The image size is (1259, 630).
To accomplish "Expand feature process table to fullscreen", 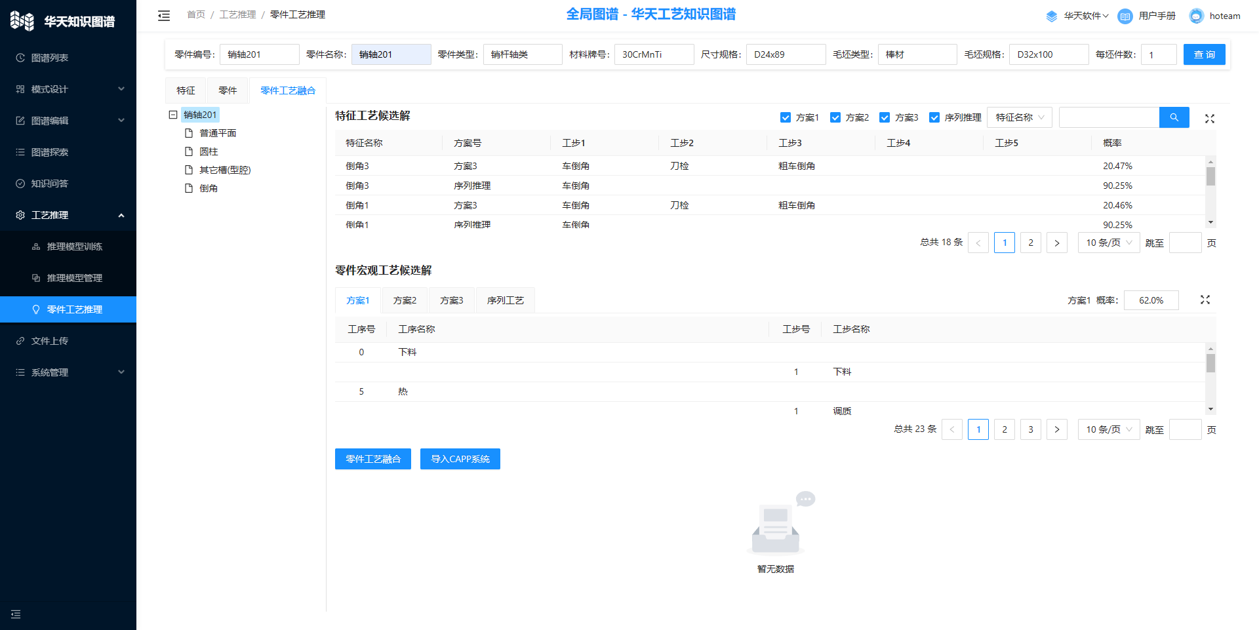I will (1209, 119).
